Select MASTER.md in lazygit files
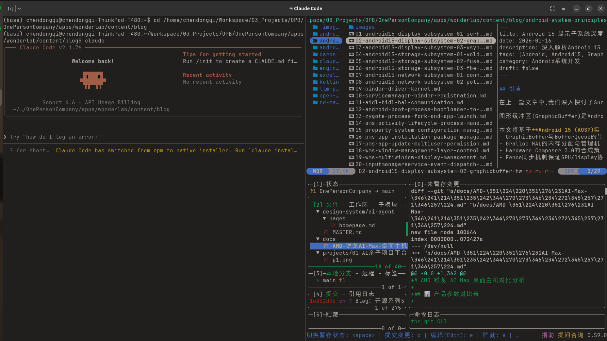607x341 pixels. click(347, 232)
